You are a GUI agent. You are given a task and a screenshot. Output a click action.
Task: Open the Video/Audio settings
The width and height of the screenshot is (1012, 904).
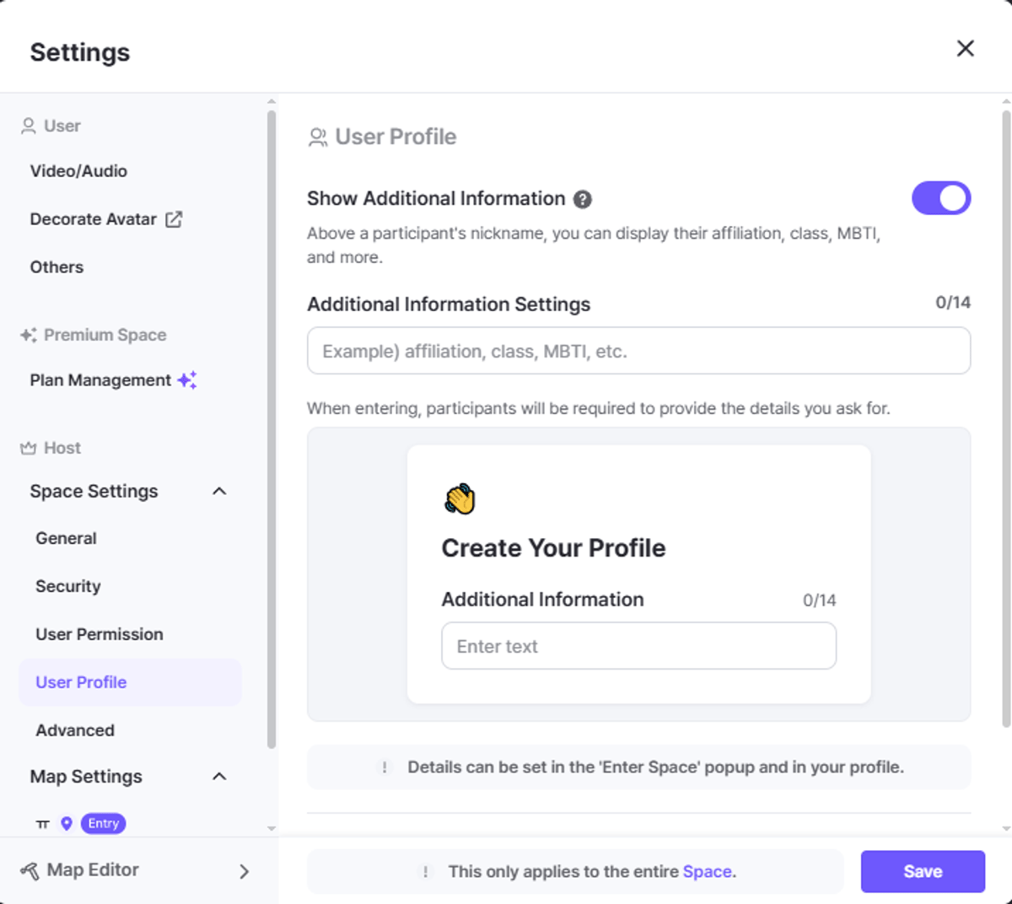tap(78, 171)
